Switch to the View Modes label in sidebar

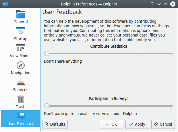(21, 56)
